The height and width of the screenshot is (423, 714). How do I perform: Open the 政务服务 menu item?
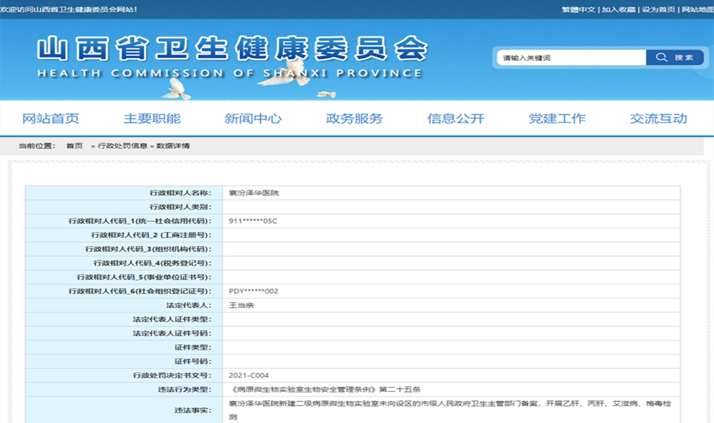354,119
